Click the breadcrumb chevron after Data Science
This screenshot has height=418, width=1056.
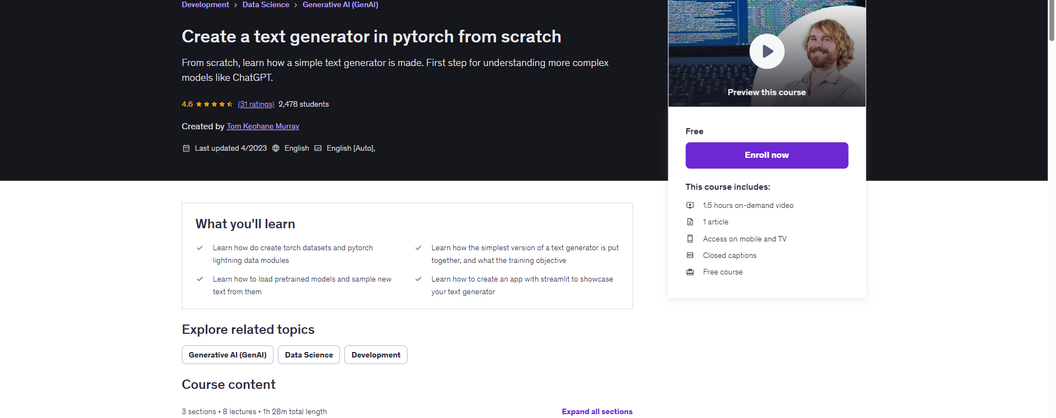click(296, 5)
